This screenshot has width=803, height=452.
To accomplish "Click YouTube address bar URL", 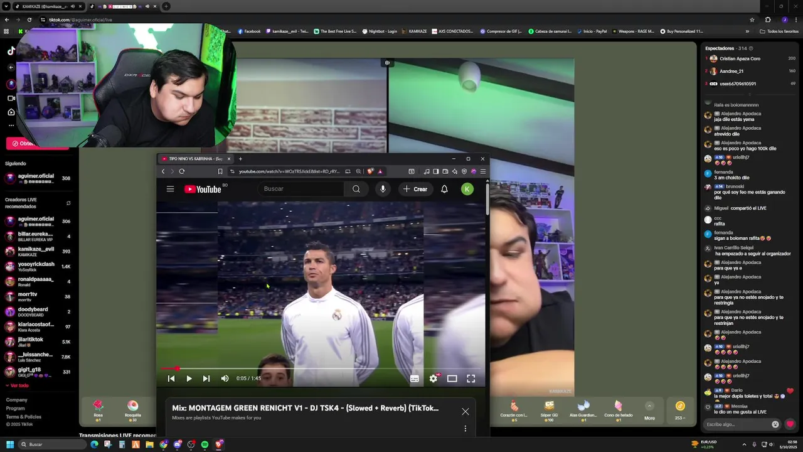I will pos(289,171).
